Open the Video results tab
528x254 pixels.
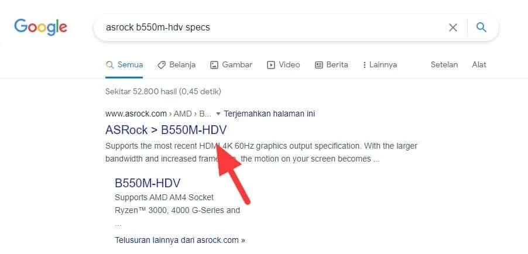click(x=283, y=65)
